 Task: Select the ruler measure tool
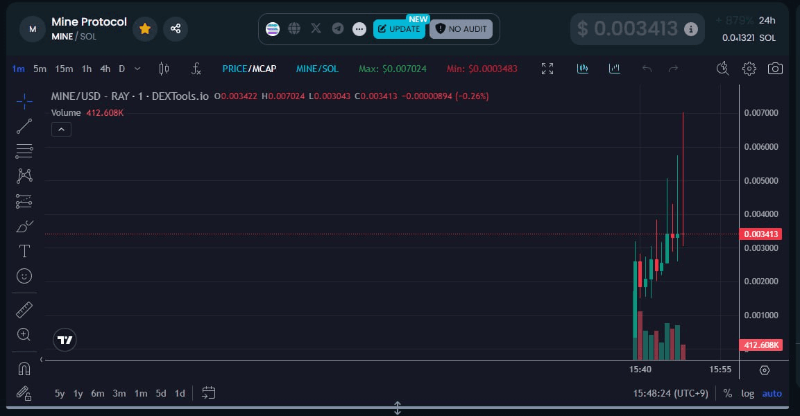[24, 309]
